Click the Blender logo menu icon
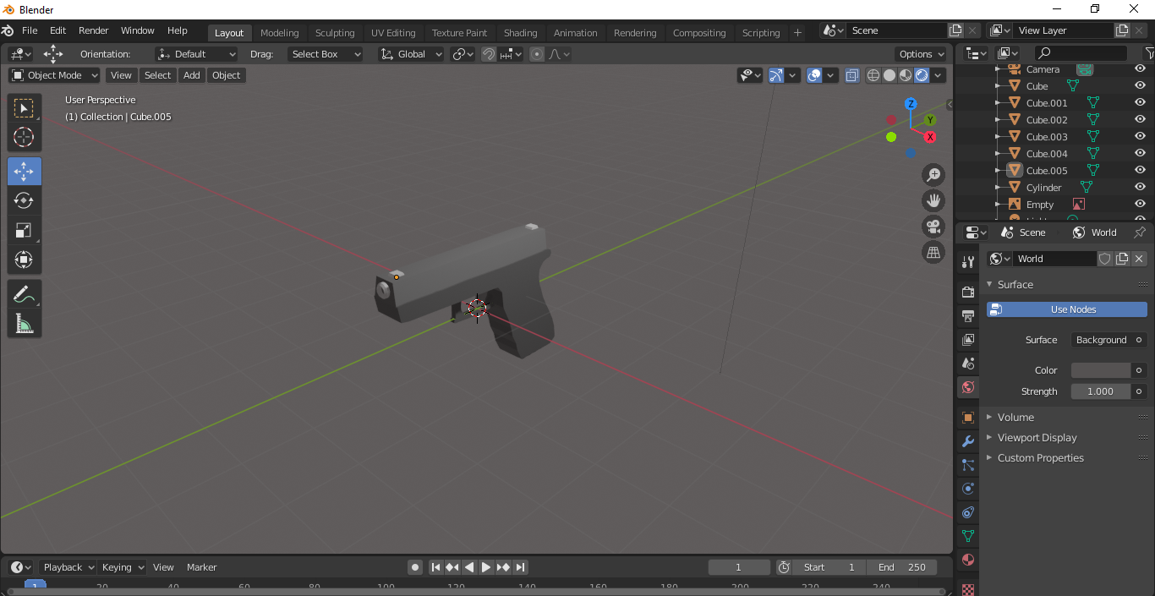1155x596 pixels. tap(8, 30)
